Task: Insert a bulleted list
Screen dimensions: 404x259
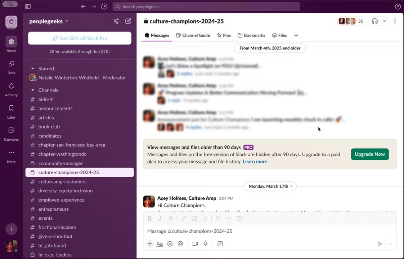Action: pos(205,219)
